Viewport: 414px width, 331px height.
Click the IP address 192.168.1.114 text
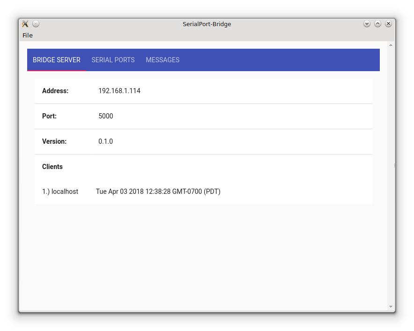[x=119, y=91]
